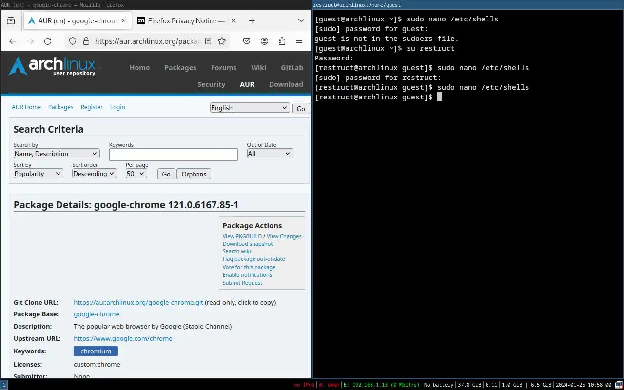Open Pocket save icon
This screenshot has width=624, height=390.
pos(247,41)
